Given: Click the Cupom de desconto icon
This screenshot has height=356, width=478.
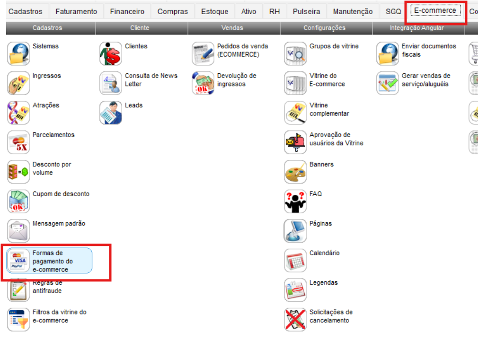Looking at the screenshot, I should coord(18,201).
